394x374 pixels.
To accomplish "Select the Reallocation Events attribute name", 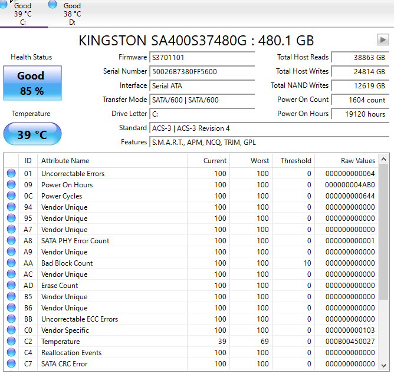I will [x=71, y=353].
